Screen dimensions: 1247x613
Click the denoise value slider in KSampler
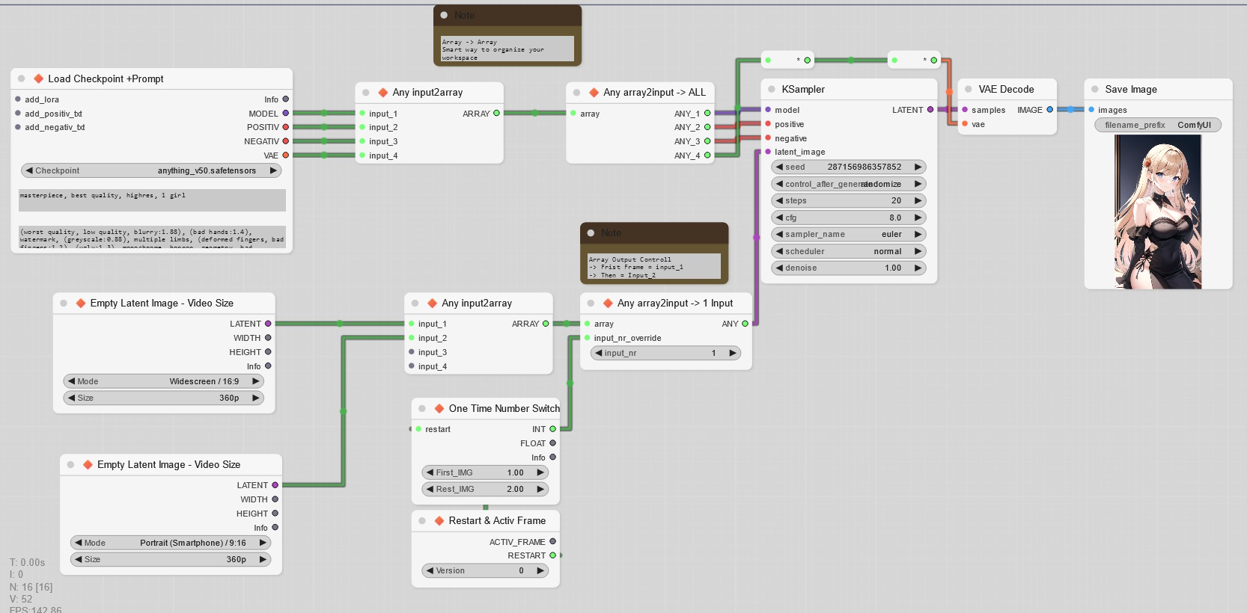[848, 268]
